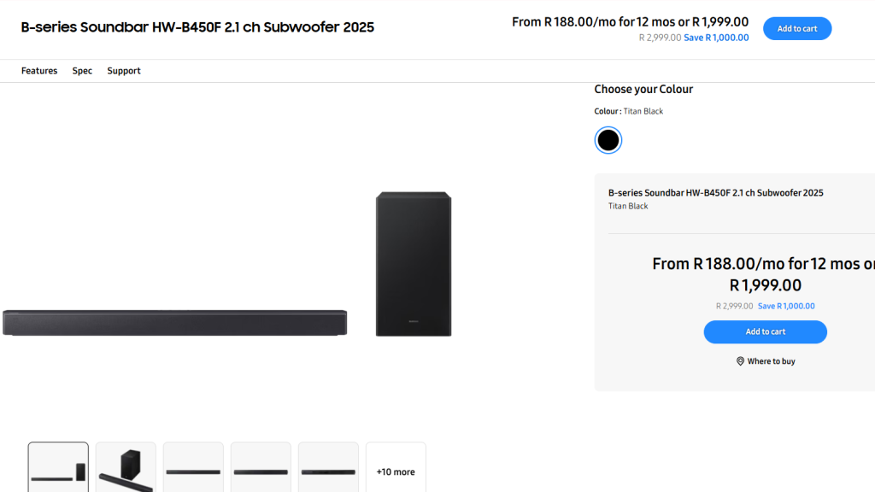This screenshot has height=492, width=875.
Task: Click the product name in the price panel
Action: pyautogui.click(x=715, y=193)
